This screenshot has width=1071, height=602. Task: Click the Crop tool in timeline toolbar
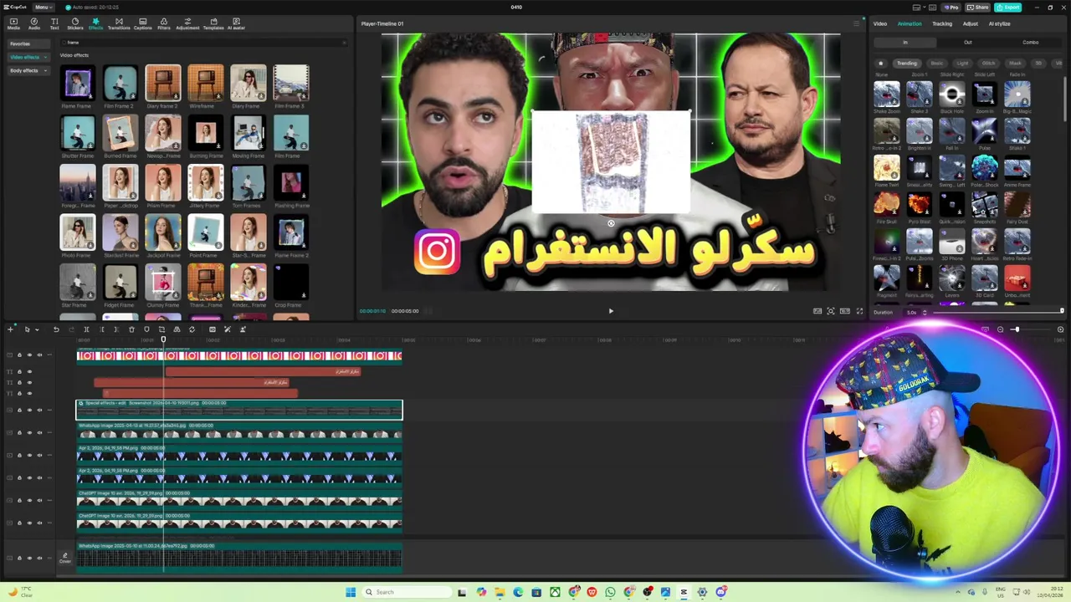pos(161,329)
